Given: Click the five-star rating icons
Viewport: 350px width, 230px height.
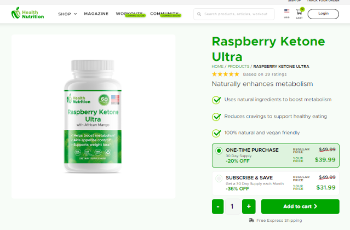Looking at the screenshot, I should point(226,74).
